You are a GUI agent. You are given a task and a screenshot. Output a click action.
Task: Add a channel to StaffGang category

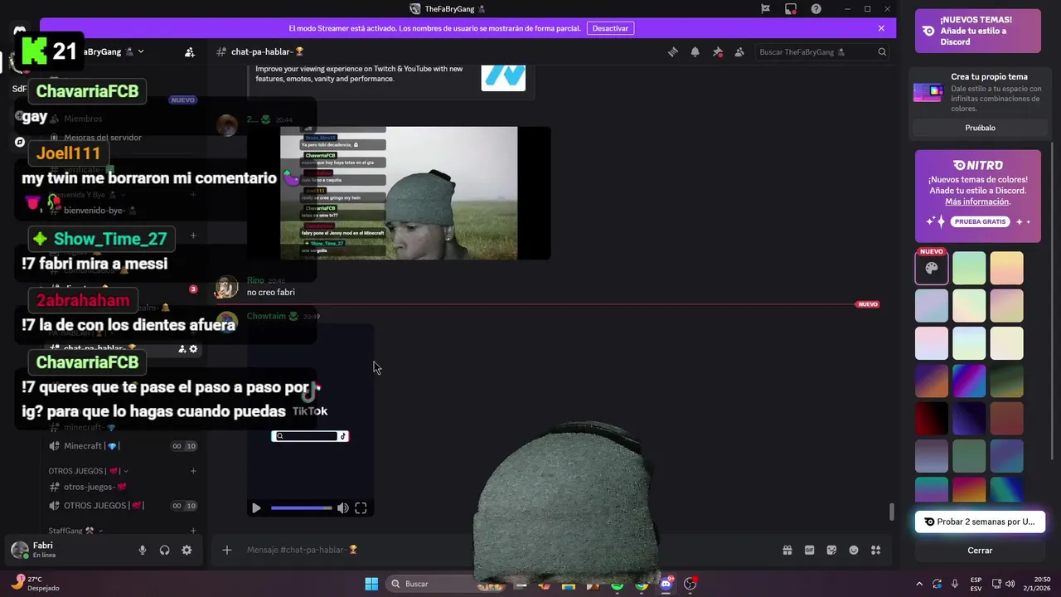(193, 531)
